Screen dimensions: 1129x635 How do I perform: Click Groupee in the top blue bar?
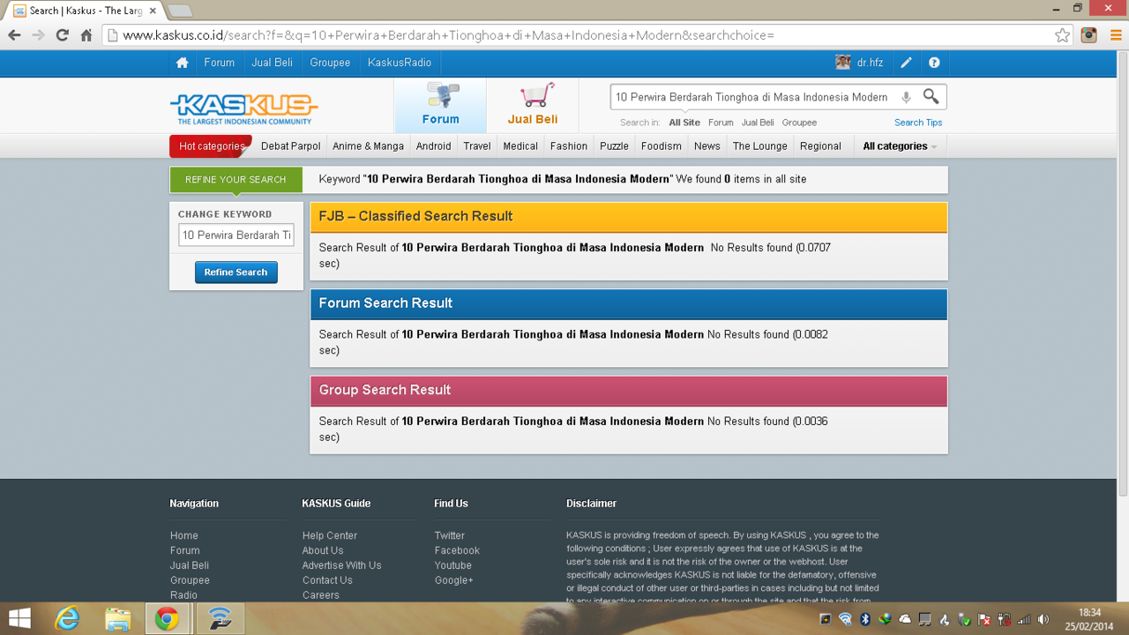click(x=330, y=63)
